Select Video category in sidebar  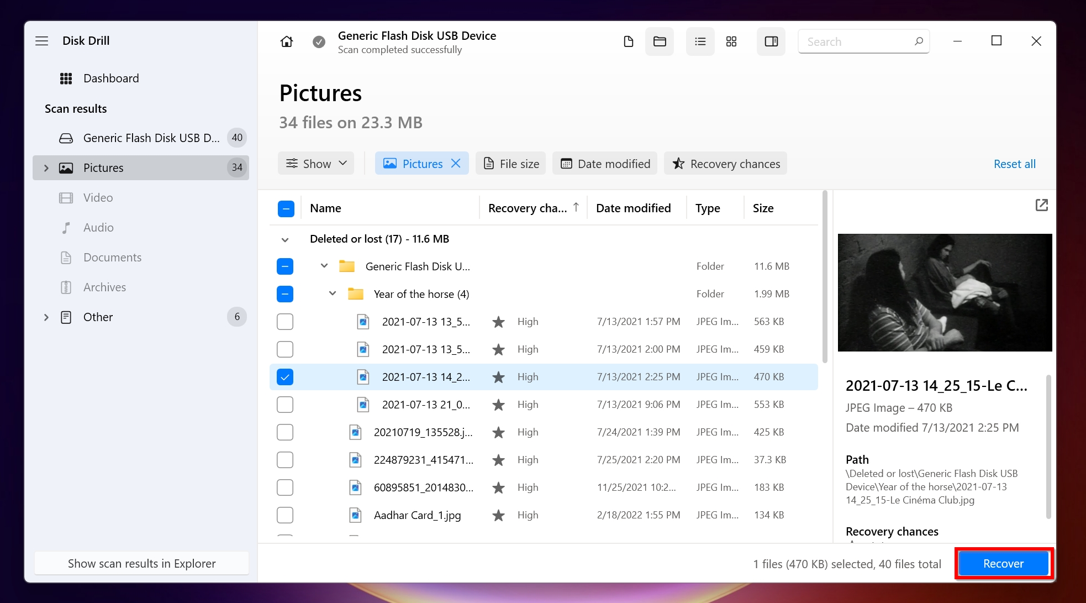(x=141, y=198)
